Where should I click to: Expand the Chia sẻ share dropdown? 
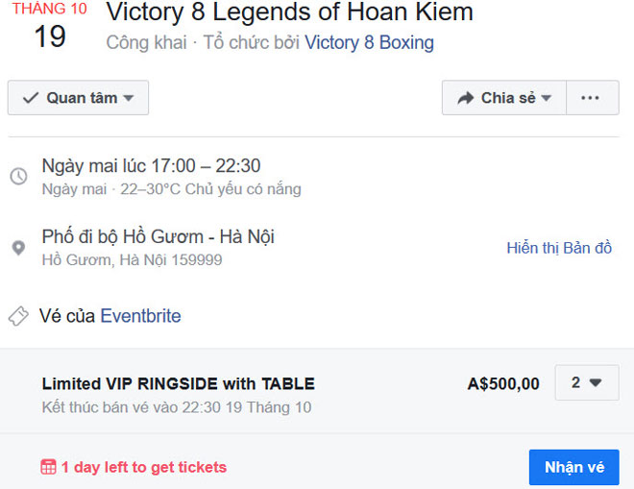click(x=547, y=98)
